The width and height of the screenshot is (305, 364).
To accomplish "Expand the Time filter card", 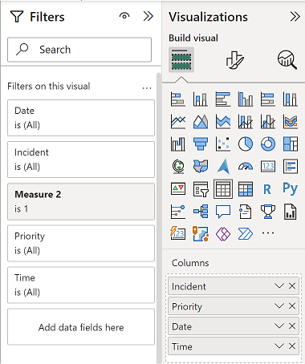I will [81, 285].
